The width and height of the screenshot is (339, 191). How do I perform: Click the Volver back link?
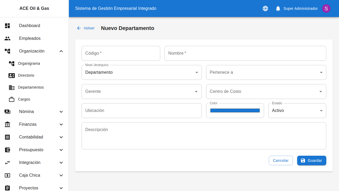click(86, 28)
